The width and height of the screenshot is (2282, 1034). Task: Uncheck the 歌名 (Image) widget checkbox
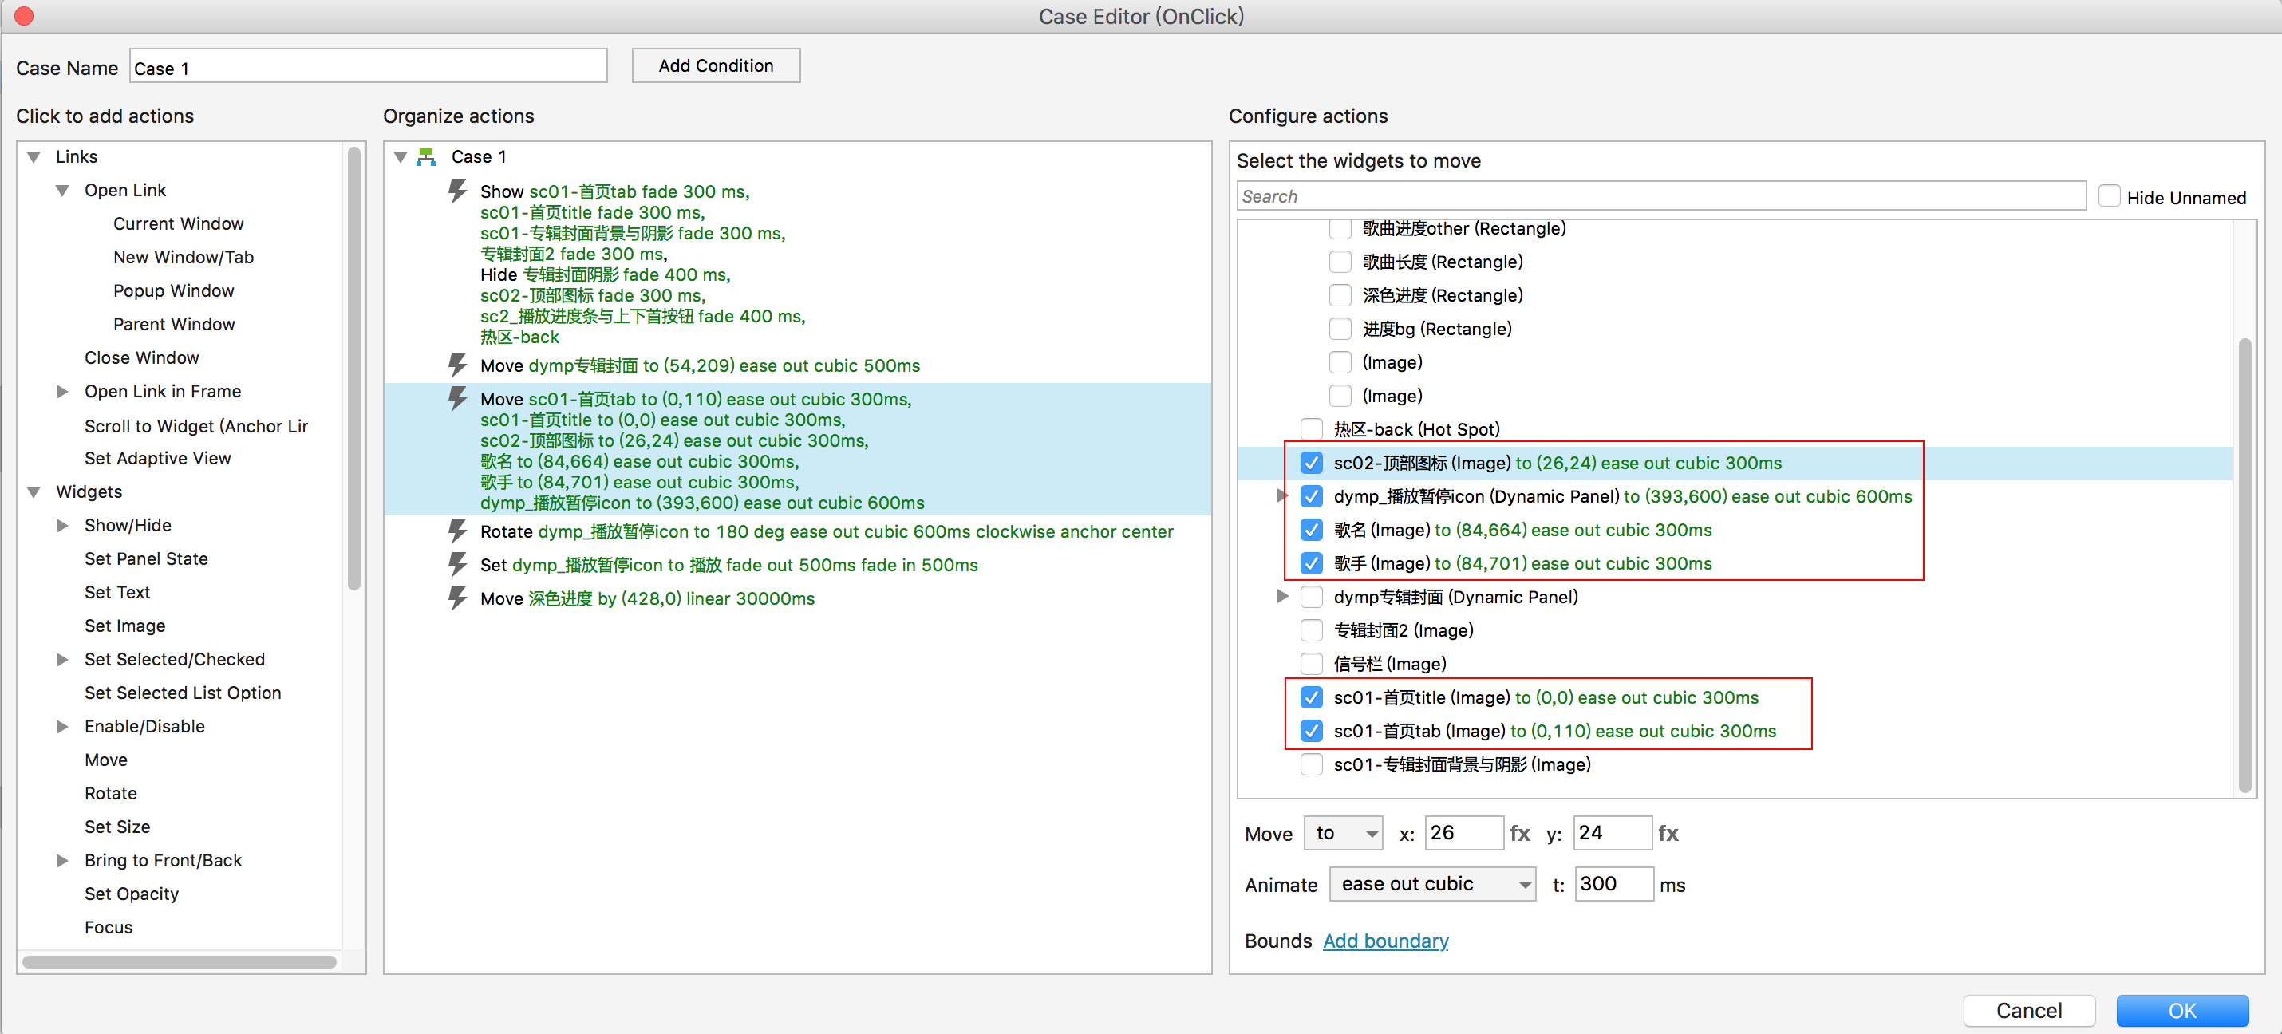1311,530
